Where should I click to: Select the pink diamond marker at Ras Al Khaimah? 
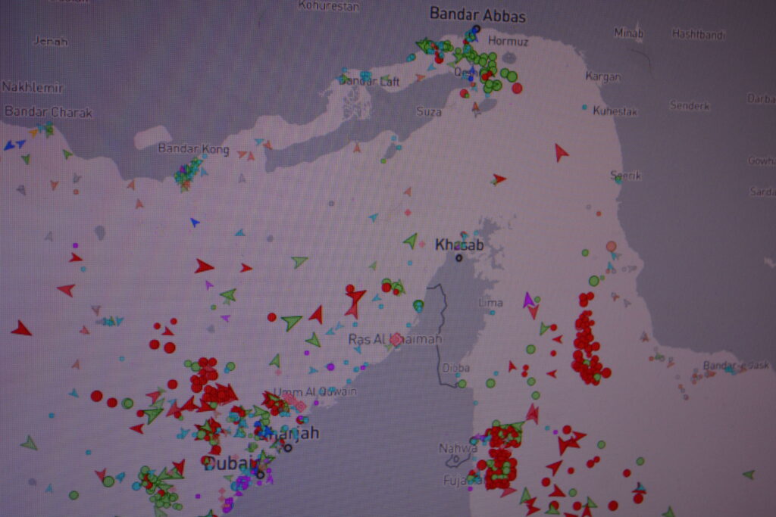point(396,340)
